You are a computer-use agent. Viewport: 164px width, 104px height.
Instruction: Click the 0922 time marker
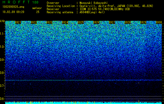click(x=34, y=22)
